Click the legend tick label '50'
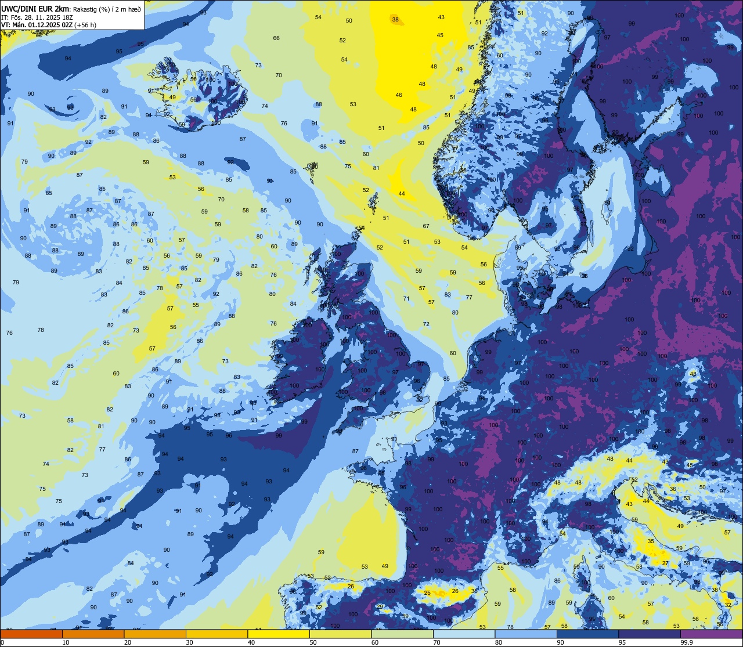 [x=313, y=642]
